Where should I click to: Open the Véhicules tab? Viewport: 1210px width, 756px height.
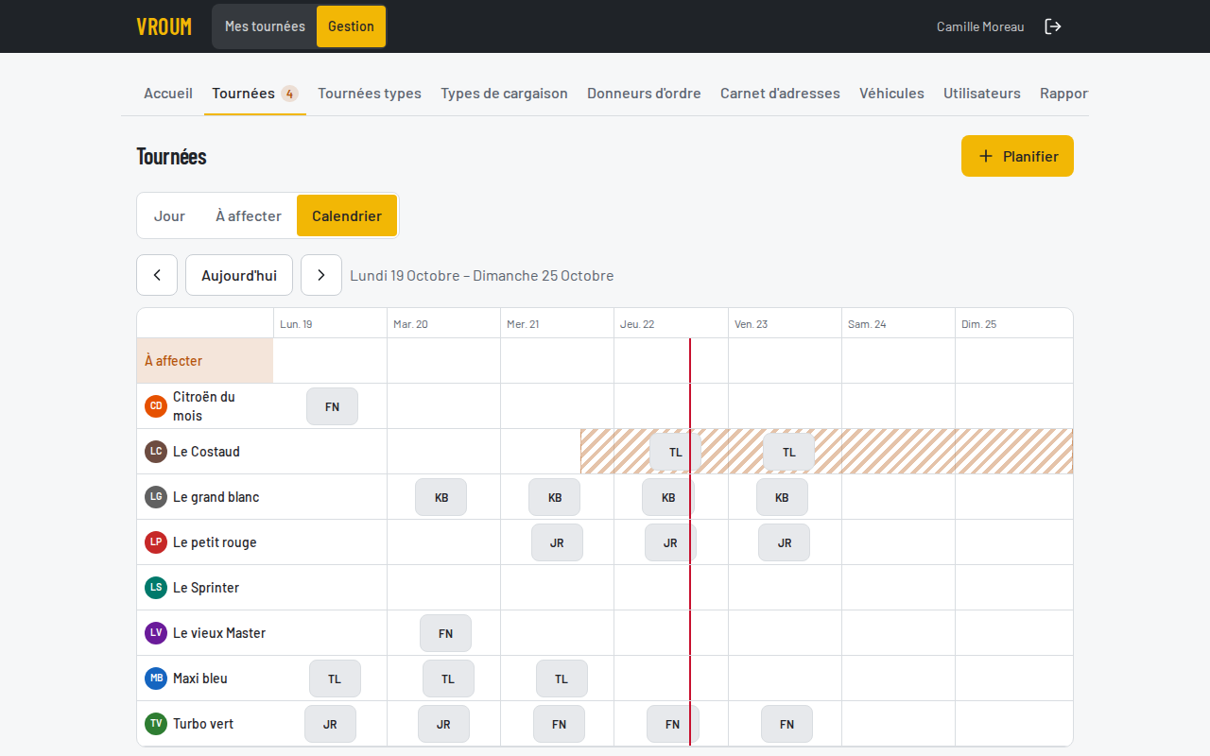[891, 94]
